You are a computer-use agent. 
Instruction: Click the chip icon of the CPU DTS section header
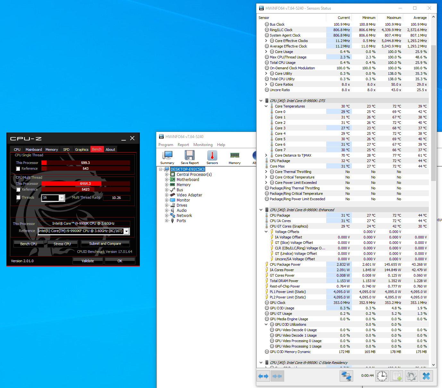coord(267,101)
